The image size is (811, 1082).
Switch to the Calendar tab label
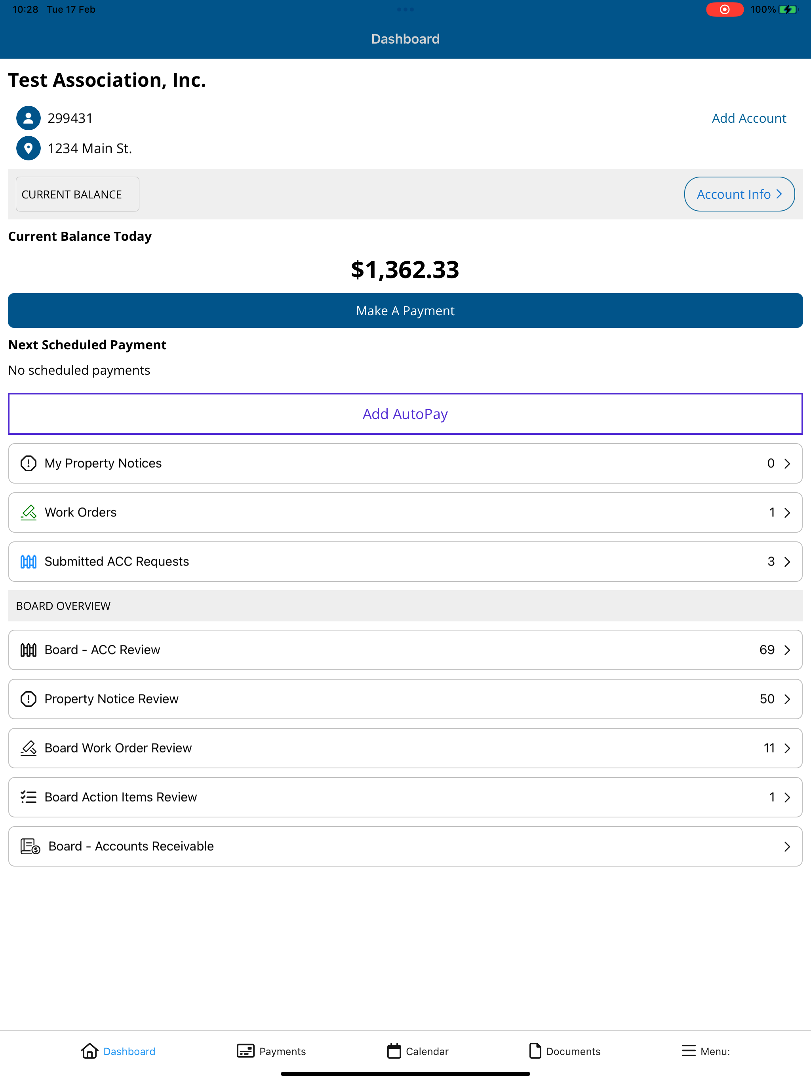[x=427, y=1051]
